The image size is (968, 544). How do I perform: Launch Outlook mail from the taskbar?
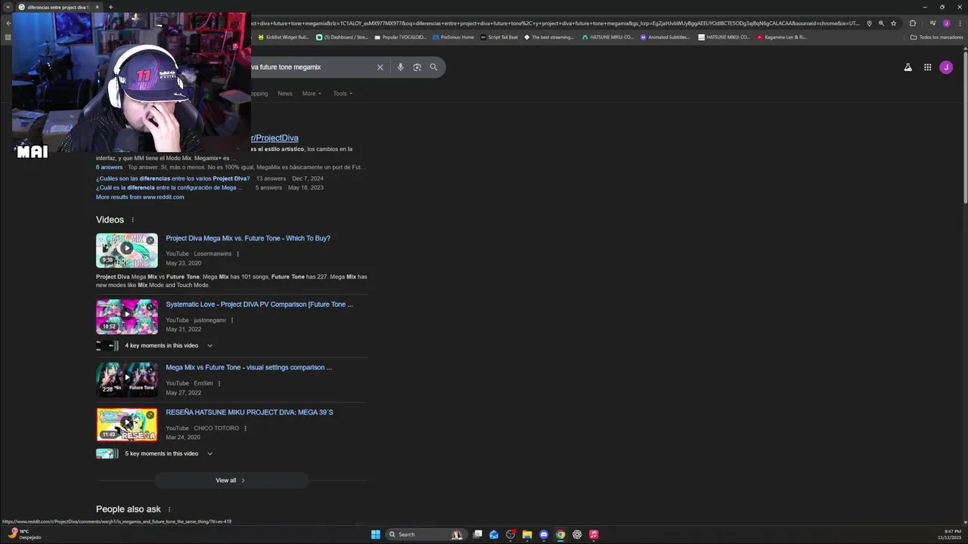(494, 534)
